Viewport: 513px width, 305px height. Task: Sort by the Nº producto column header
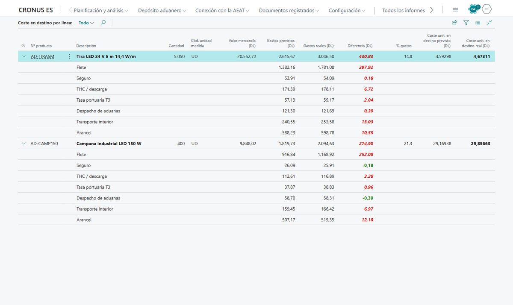(41, 46)
